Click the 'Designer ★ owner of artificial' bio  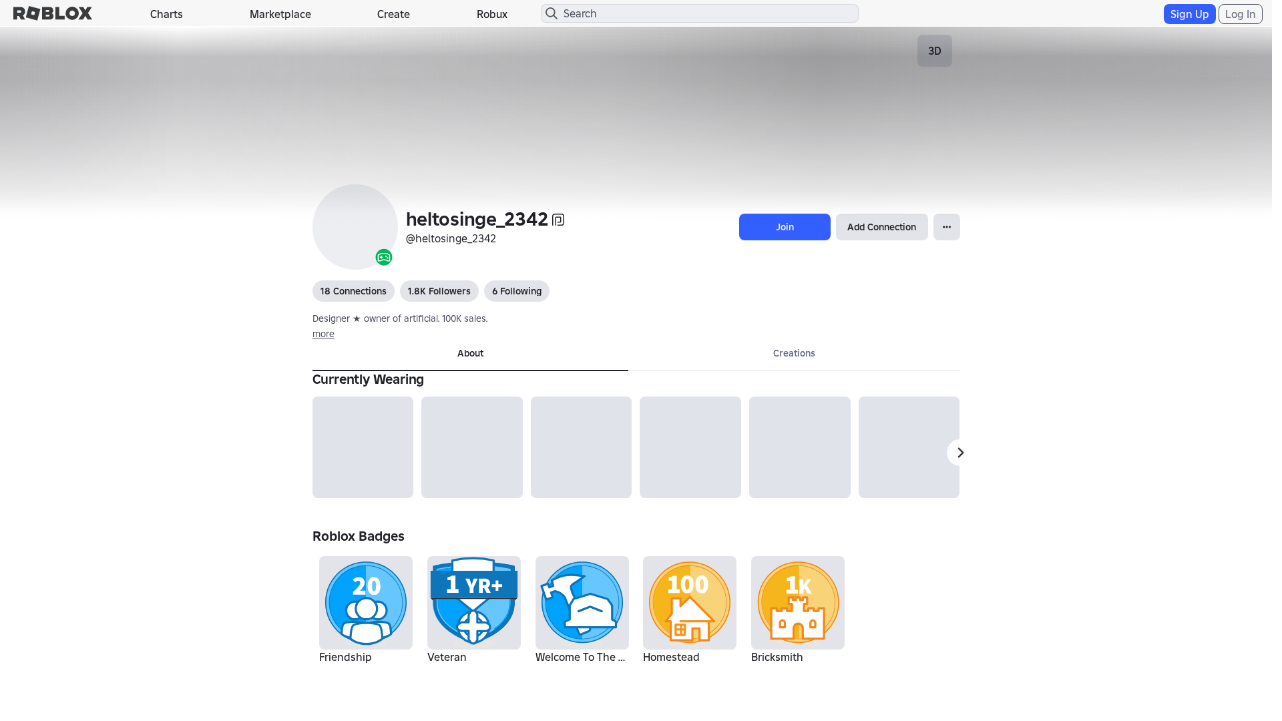400,318
